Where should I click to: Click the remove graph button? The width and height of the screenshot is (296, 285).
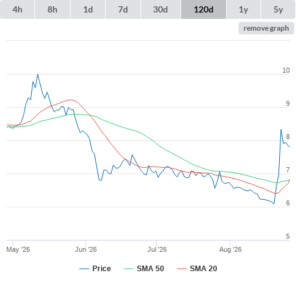coord(266,28)
